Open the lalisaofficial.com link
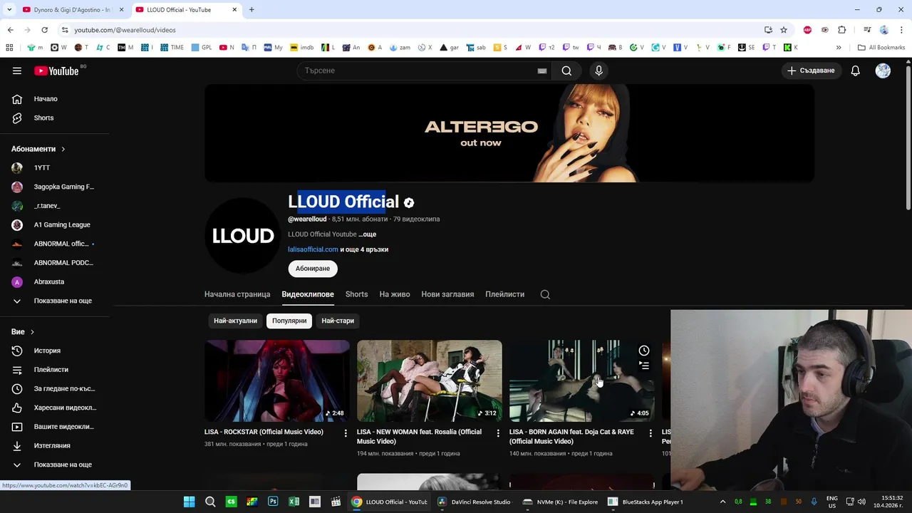 coord(313,249)
